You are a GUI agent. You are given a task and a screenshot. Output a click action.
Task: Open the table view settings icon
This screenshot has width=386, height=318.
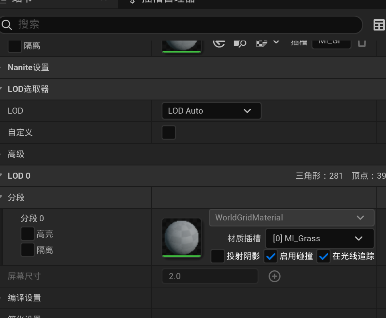pyautogui.click(x=379, y=25)
